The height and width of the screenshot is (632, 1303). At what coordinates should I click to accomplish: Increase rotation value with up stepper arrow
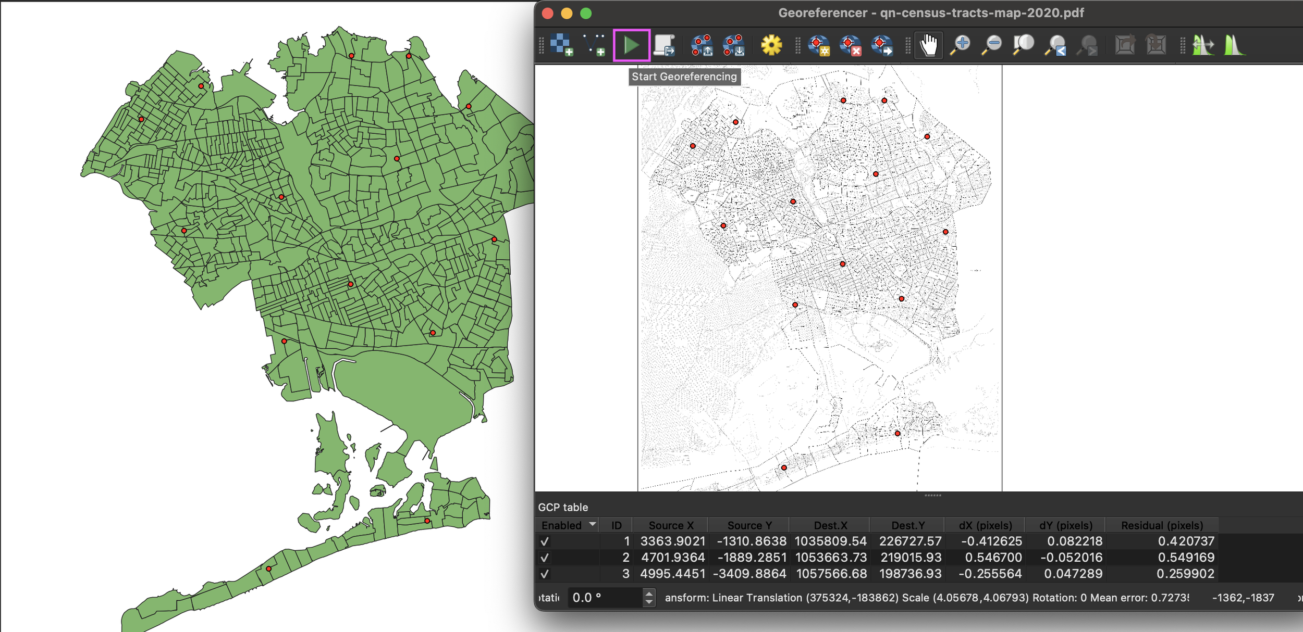coord(648,593)
